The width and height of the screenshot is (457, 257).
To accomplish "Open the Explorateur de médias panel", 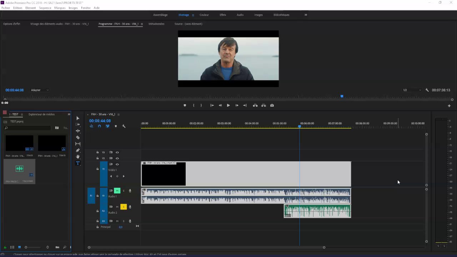I will click(x=41, y=114).
